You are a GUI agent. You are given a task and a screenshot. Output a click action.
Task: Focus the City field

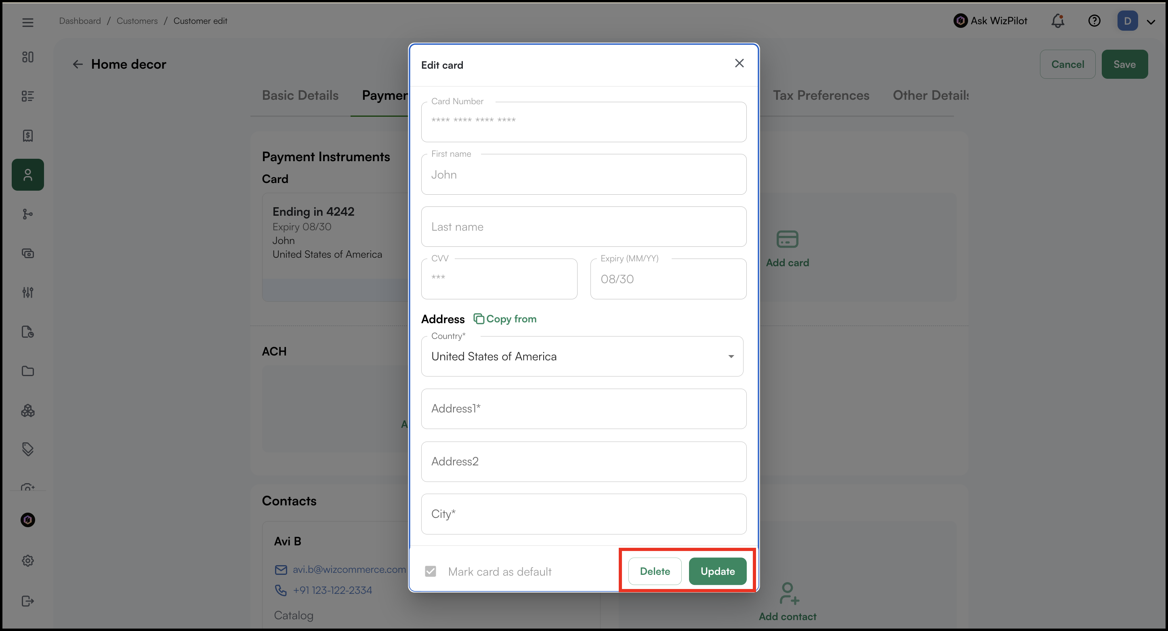[584, 514]
